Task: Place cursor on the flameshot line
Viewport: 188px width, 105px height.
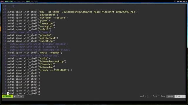Action: click(31, 64)
